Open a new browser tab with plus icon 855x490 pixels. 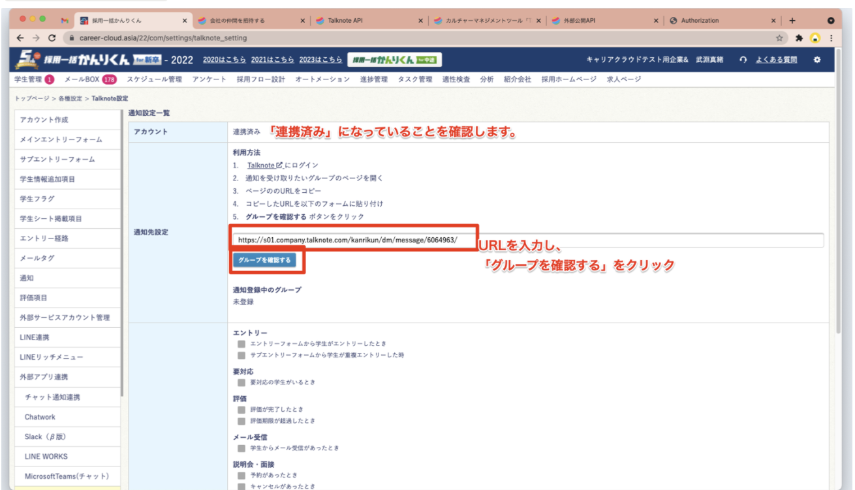click(x=792, y=21)
